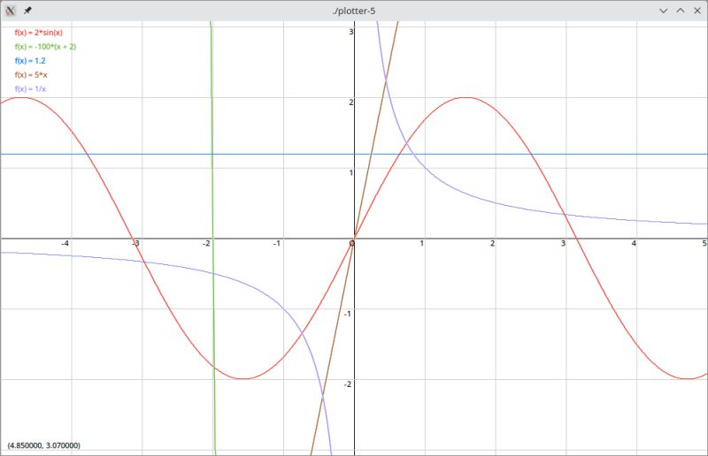Image resolution: width=708 pixels, height=456 pixels.
Task: Click the x-axis label 2
Action: pyautogui.click(x=492, y=244)
